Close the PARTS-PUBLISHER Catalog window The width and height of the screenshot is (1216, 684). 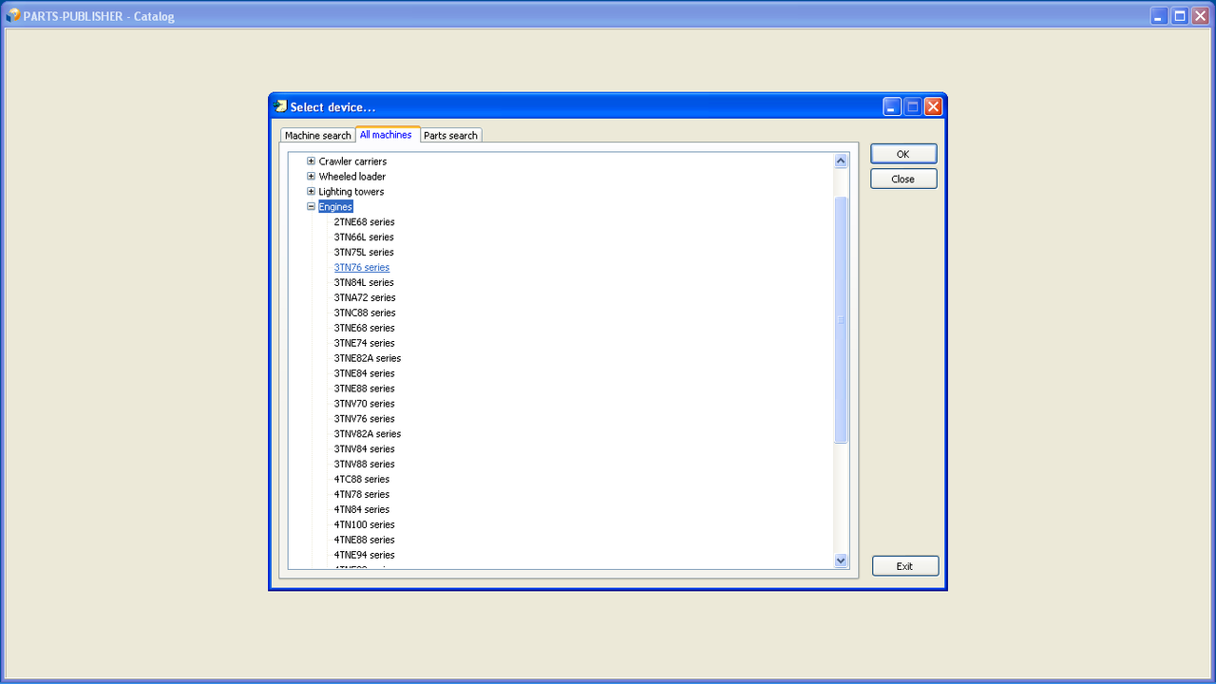coord(1201,16)
